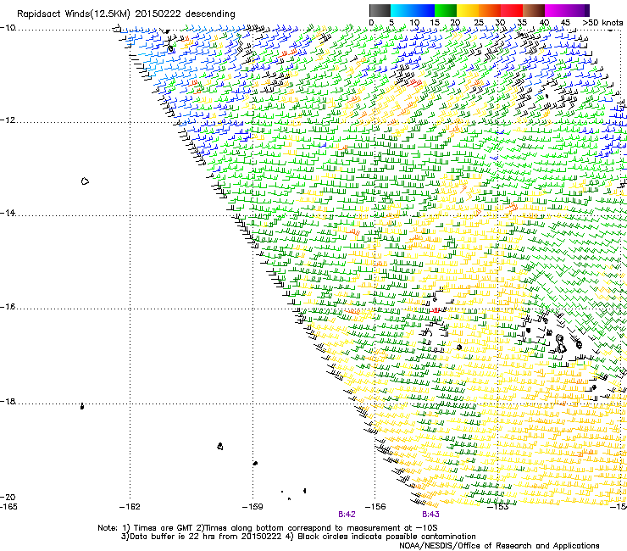Click the green 15-20 knots legend swatch
This screenshot has height=551, width=627.
pyautogui.click(x=446, y=10)
